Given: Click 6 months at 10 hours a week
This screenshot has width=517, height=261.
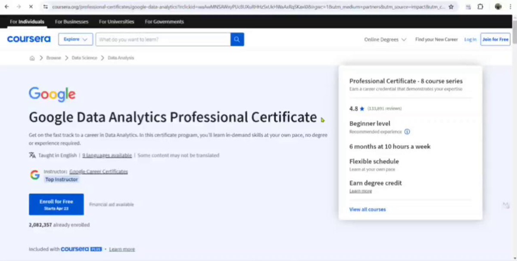Looking at the screenshot, I should 390,146.
